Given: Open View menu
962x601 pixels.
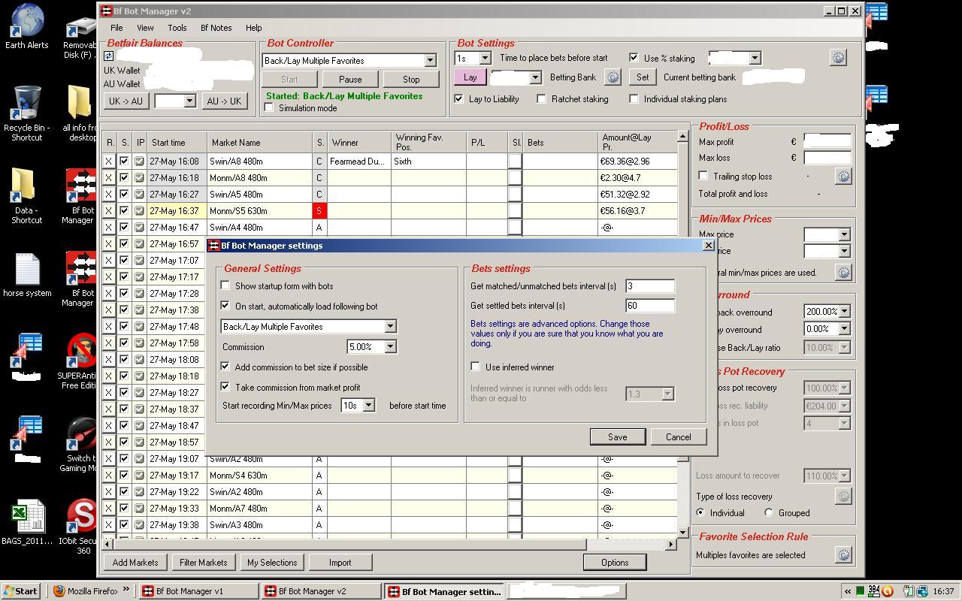Looking at the screenshot, I should [x=145, y=28].
